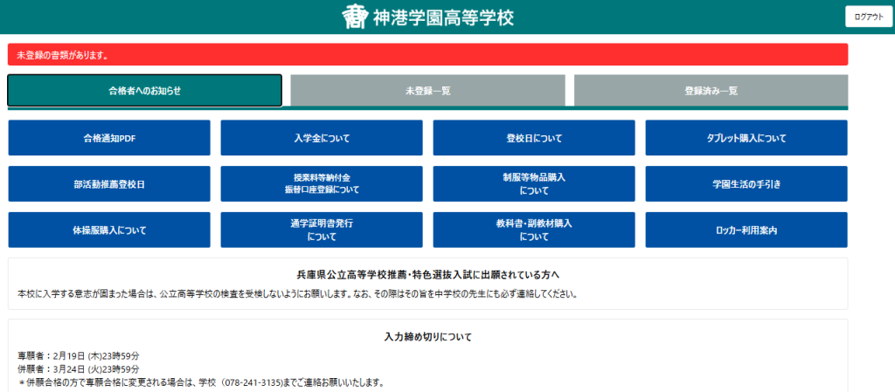Open 体操服購入について button
895x392 pixels.
[x=109, y=230]
